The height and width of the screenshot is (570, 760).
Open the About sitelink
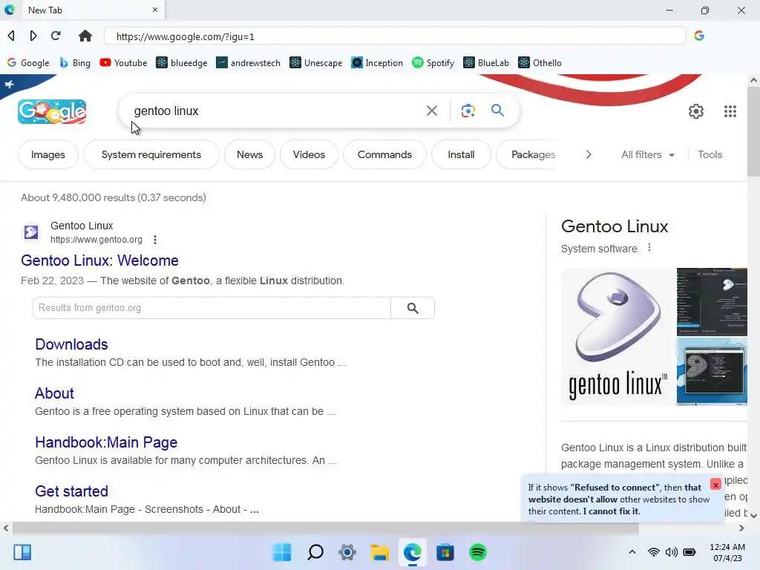[54, 393]
